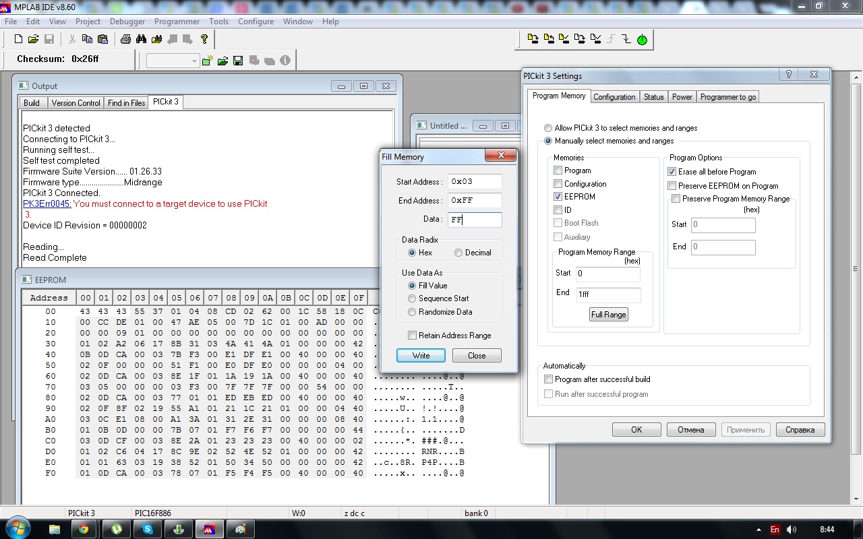
Task: Expand the empty toolbar combo box
Action: click(195, 61)
